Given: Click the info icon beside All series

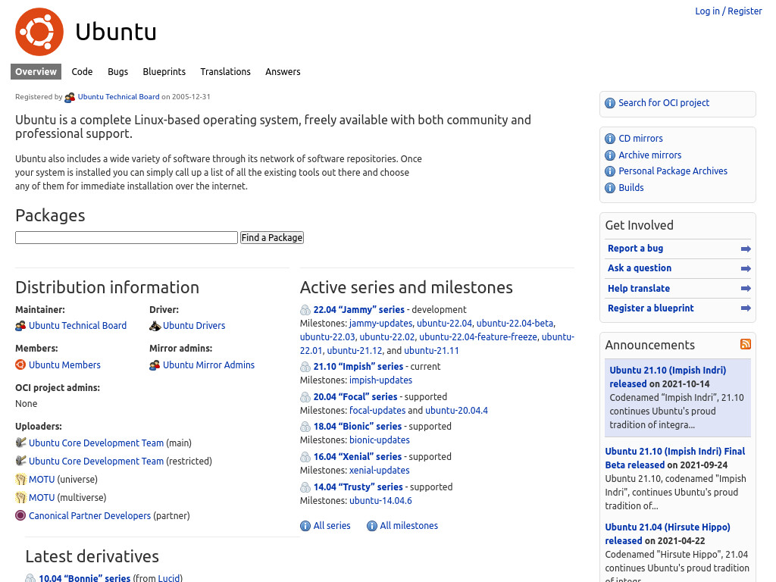Looking at the screenshot, I should pyautogui.click(x=305, y=526).
